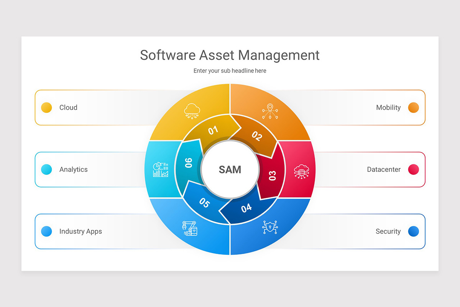The height and width of the screenshot is (307, 460).
Task: Select the location pin Mobility icon
Action: [x=269, y=111]
